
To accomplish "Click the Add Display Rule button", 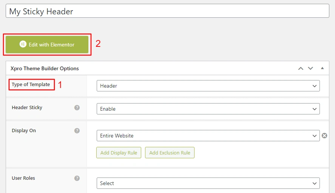I will [x=119, y=153].
